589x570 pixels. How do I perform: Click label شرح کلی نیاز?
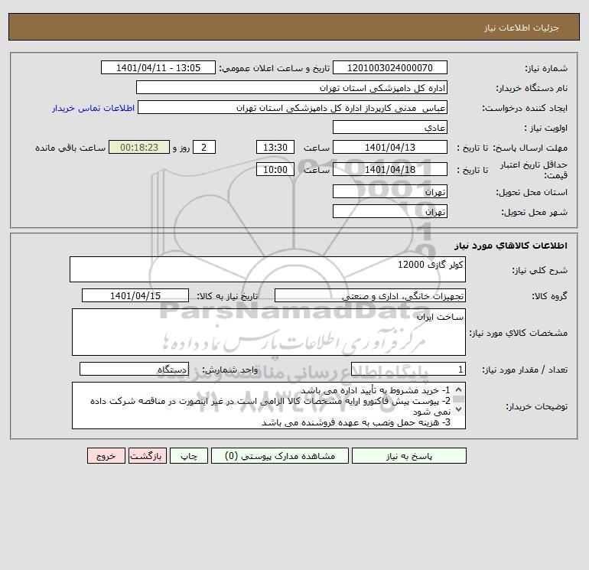coord(540,270)
